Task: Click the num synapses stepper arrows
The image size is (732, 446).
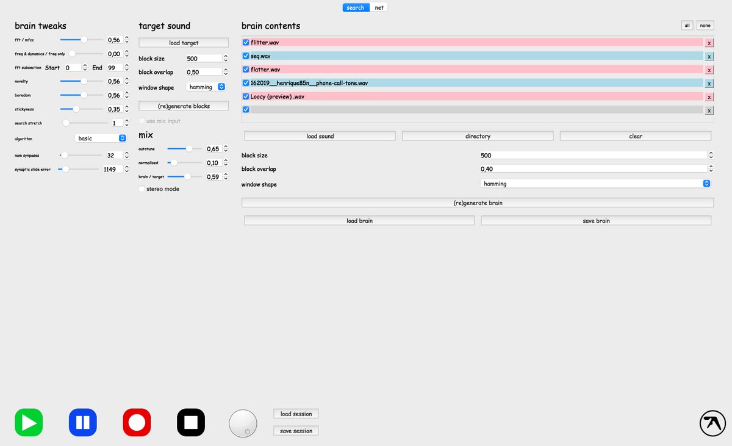Action: (x=126, y=156)
